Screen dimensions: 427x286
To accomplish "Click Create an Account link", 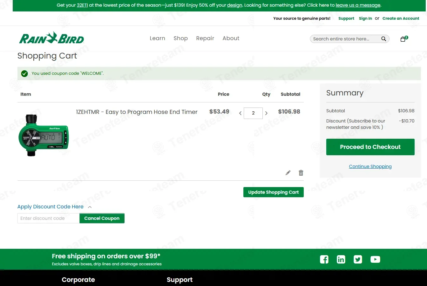I will point(401,18).
